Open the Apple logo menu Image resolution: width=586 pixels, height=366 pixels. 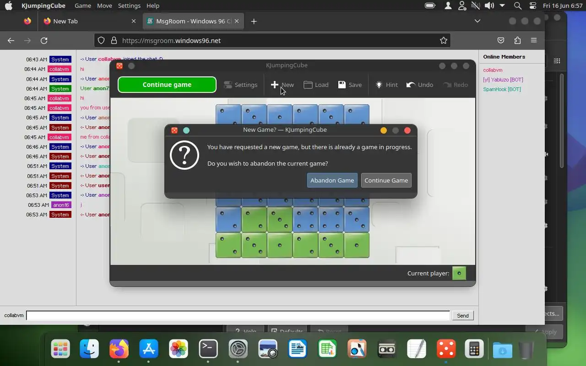pyautogui.click(x=9, y=5)
